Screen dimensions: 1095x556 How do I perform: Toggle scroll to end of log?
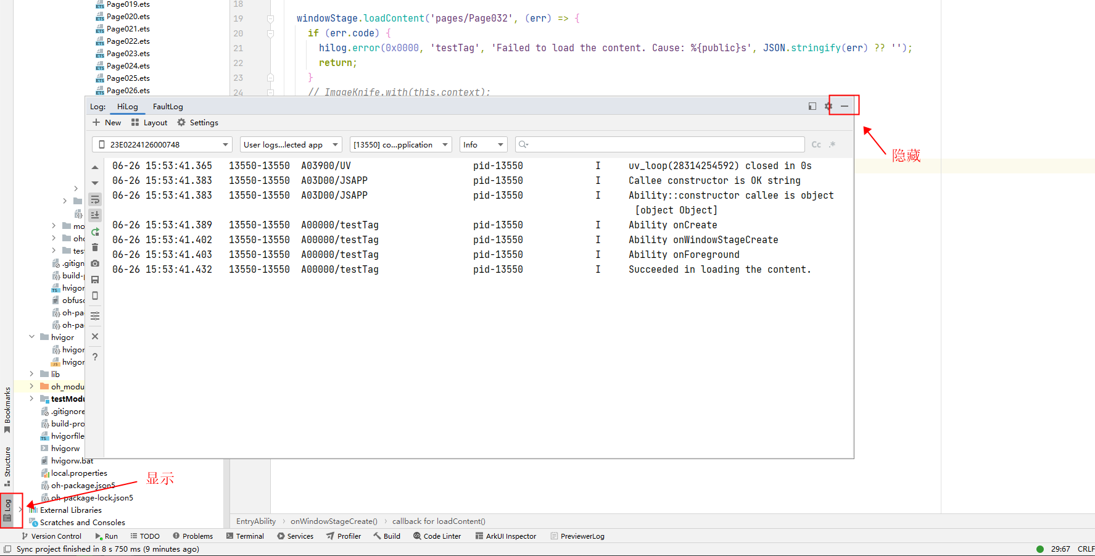tap(95, 215)
